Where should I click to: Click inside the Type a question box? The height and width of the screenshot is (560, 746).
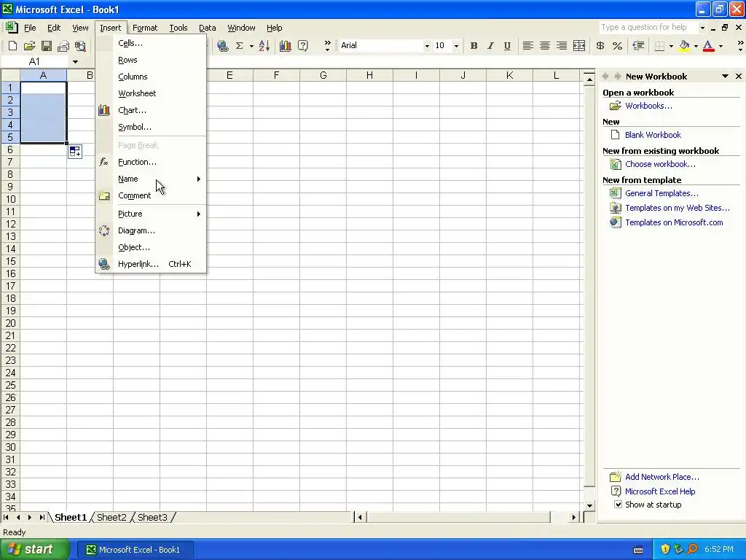(x=648, y=28)
